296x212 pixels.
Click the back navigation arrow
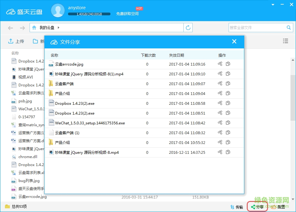point(10,27)
